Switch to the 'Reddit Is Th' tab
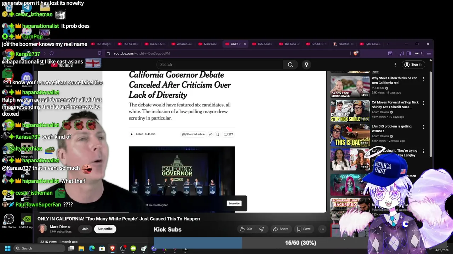 coord(316,44)
